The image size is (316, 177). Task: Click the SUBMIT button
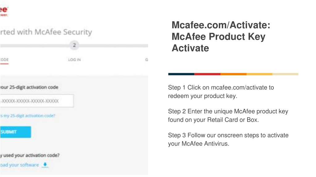click(15, 132)
